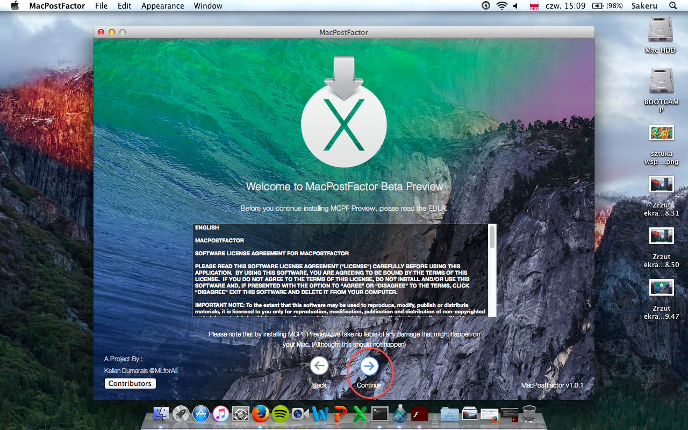Open the Window menu
This screenshot has height=430, width=688.
pos(208,6)
